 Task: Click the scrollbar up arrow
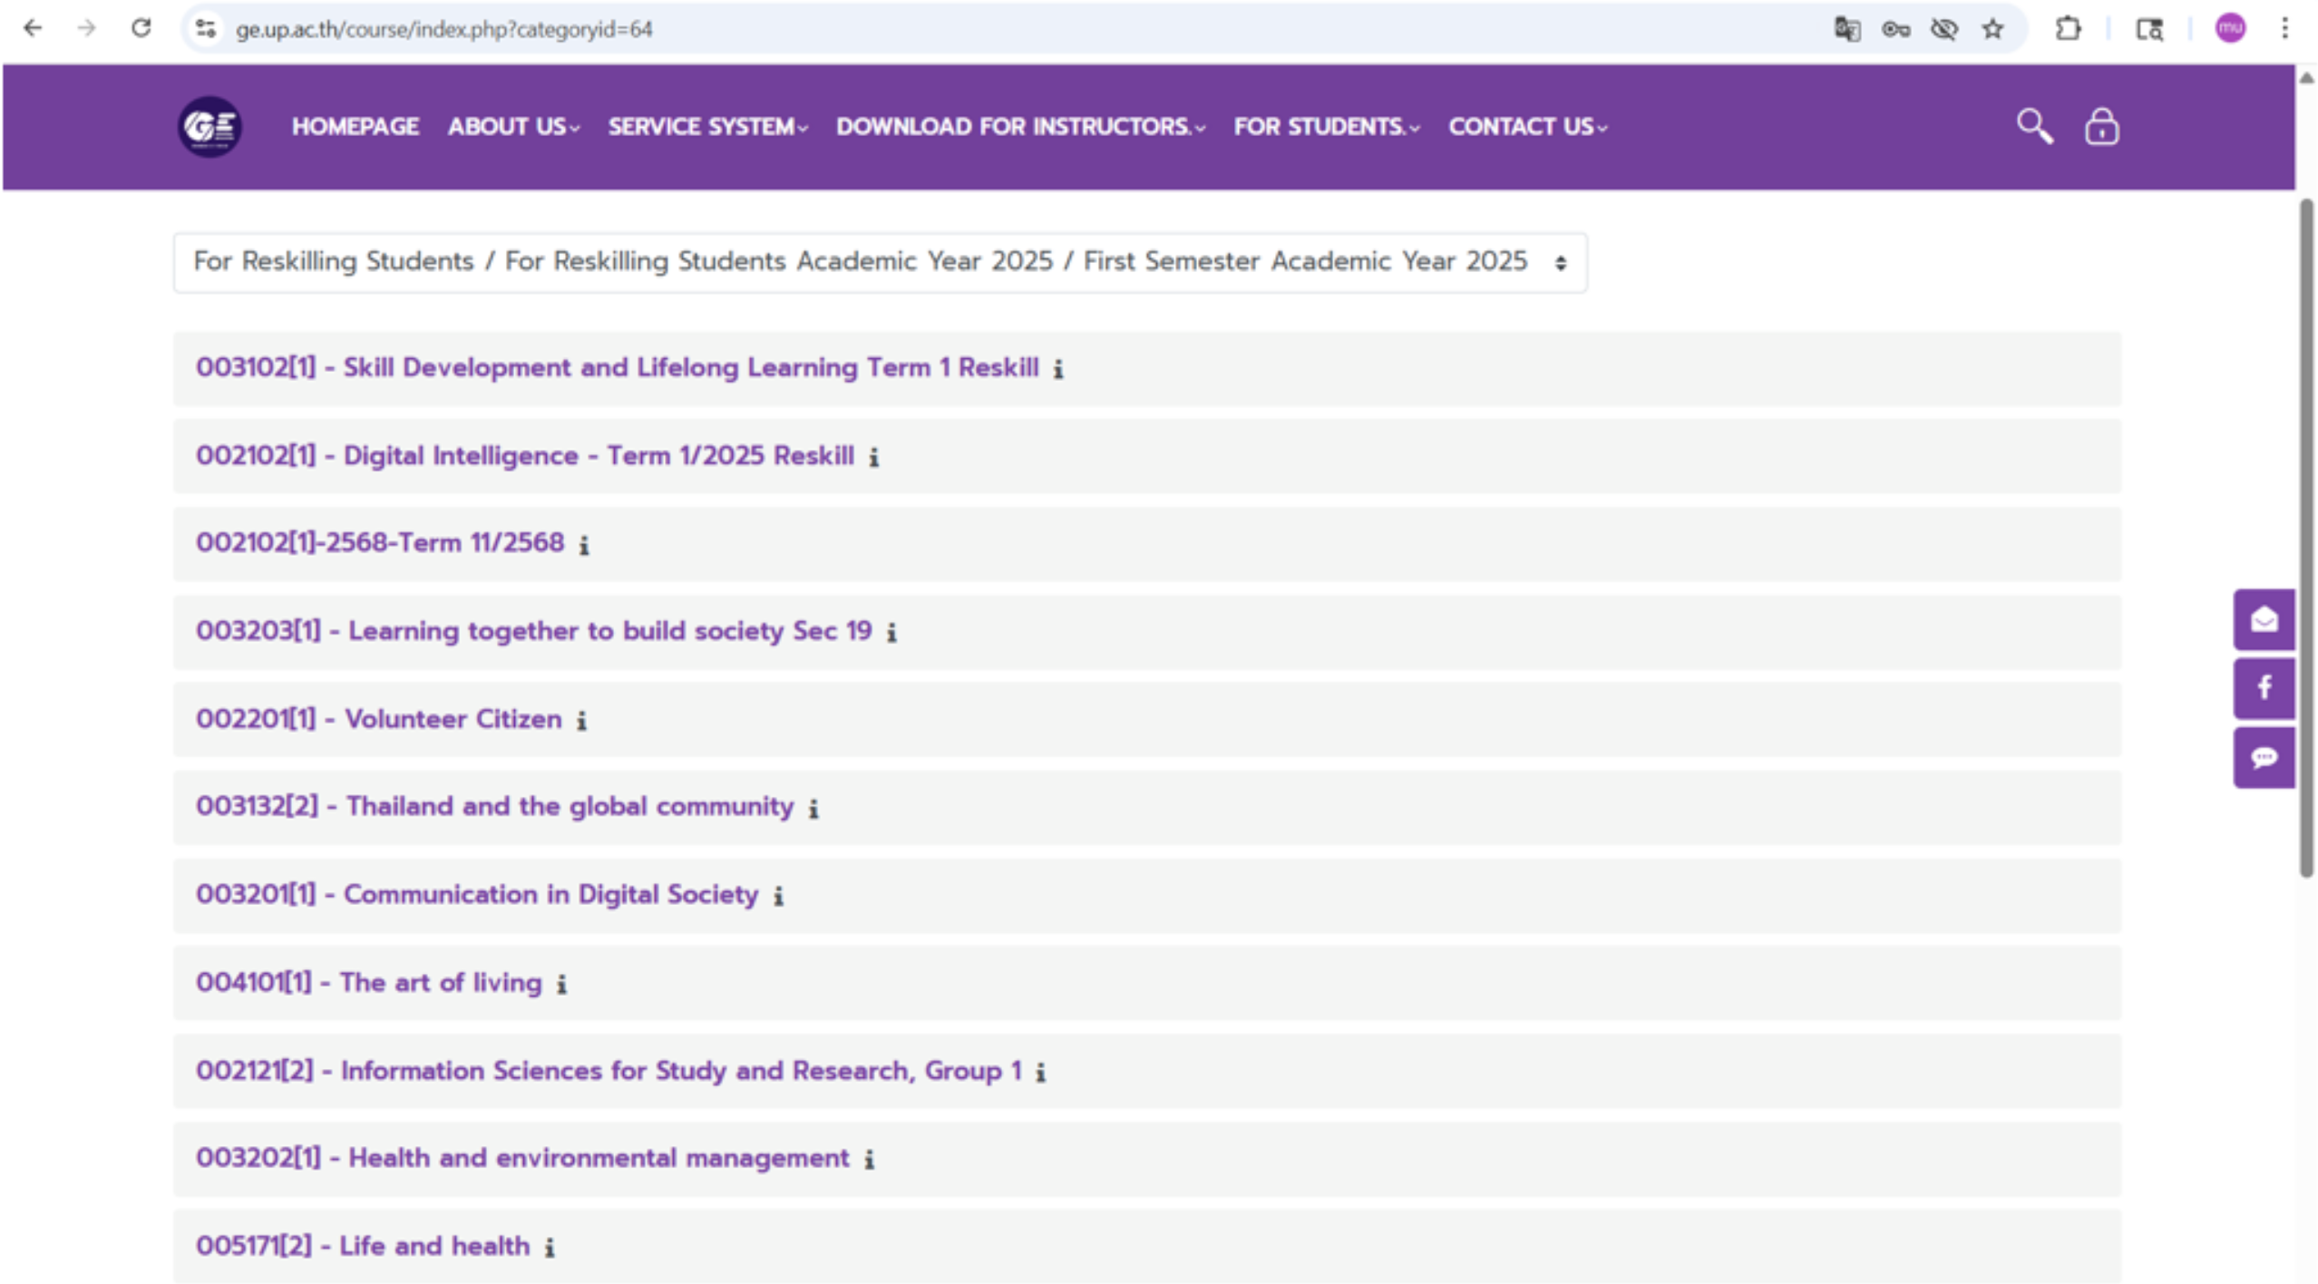click(x=2306, y=78)
